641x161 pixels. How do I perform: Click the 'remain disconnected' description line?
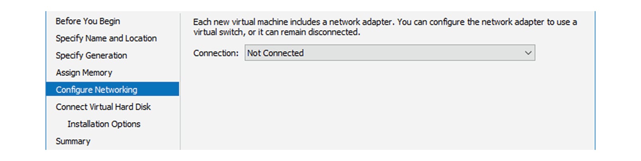[277, 32]
